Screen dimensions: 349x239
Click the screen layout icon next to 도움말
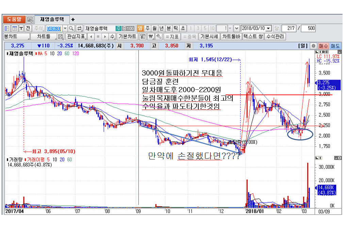(30, 19)
